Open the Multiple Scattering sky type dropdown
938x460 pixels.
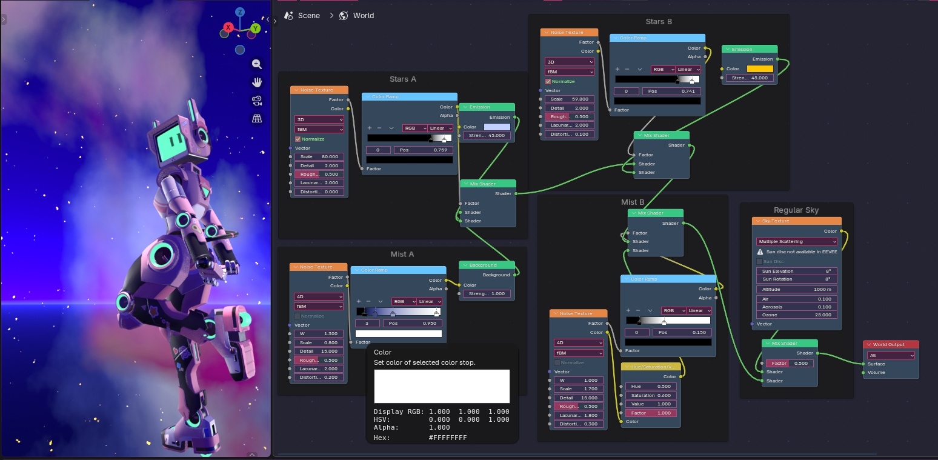pyautogui.click(x=796, y=242)
